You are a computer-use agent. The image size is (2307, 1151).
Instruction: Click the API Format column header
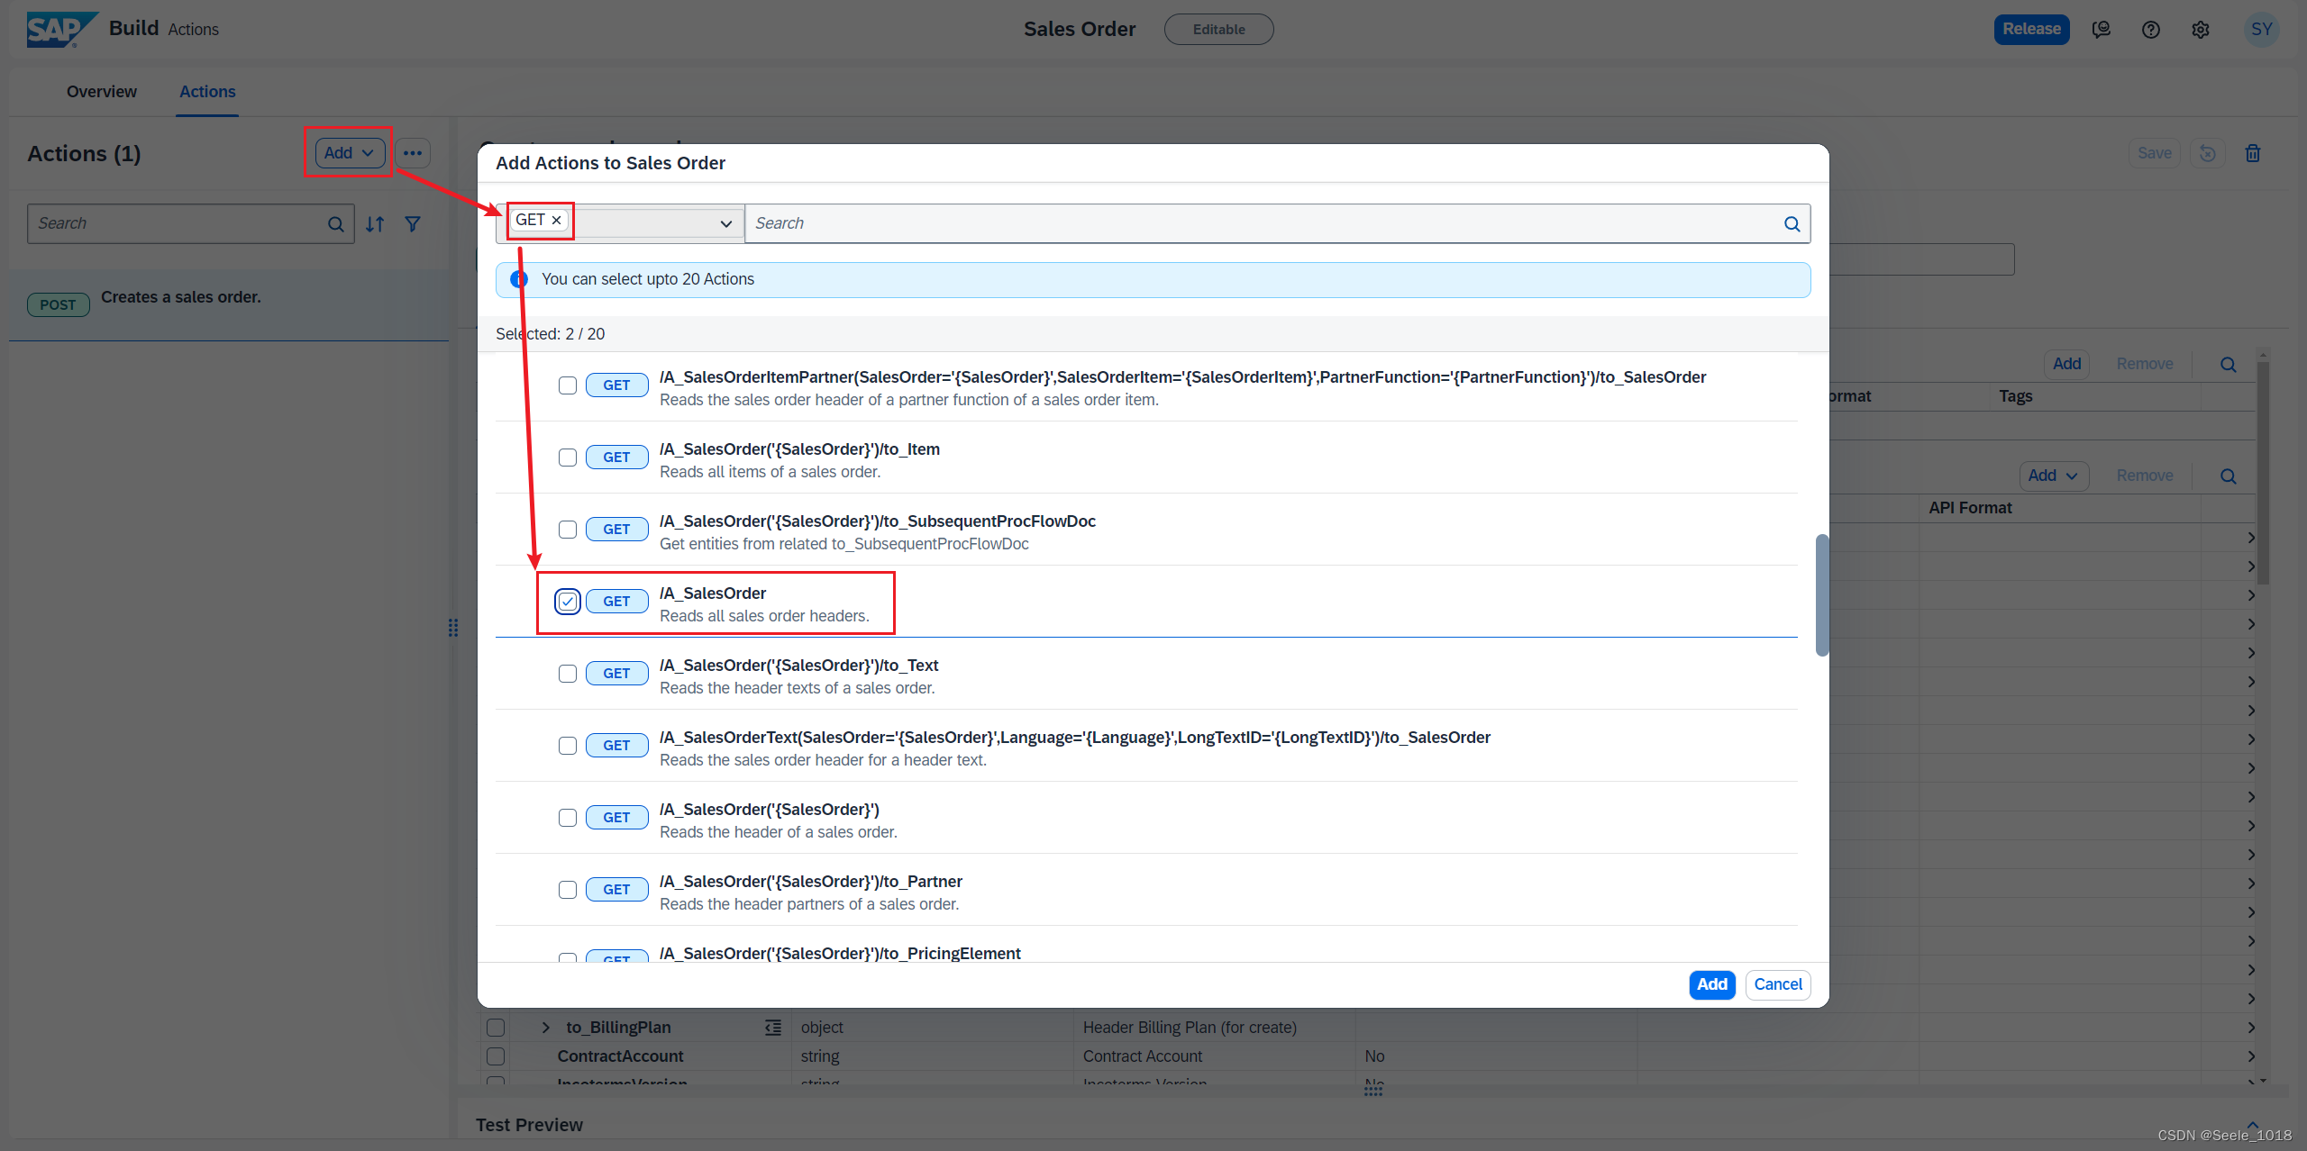[x=1970, y=508]
